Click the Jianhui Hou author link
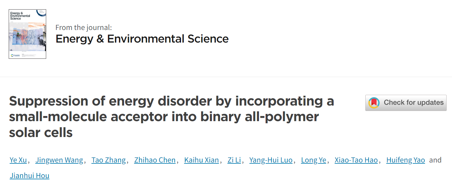 [x=29, y=175]
